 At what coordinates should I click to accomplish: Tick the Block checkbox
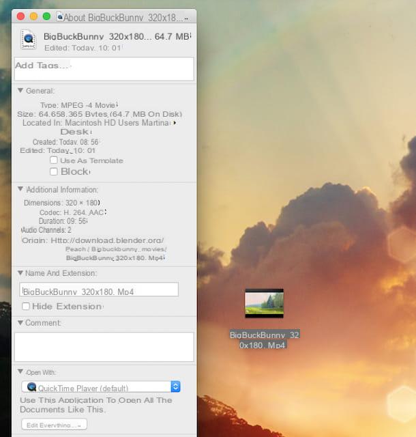[54, 171]
